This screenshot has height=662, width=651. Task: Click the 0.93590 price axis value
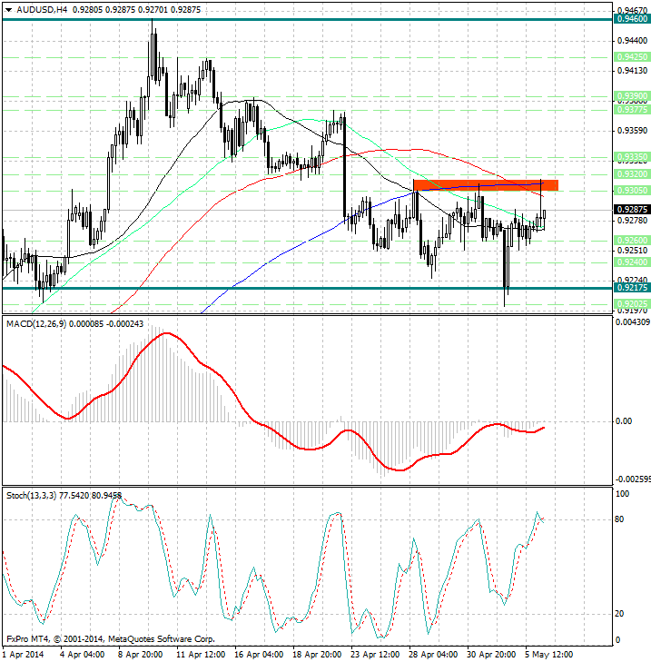click(x=632, y=131)
